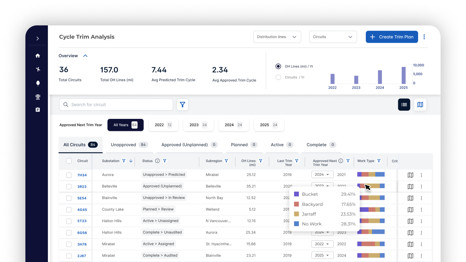Switch to the Unapproved tab

tap(128, 145)
